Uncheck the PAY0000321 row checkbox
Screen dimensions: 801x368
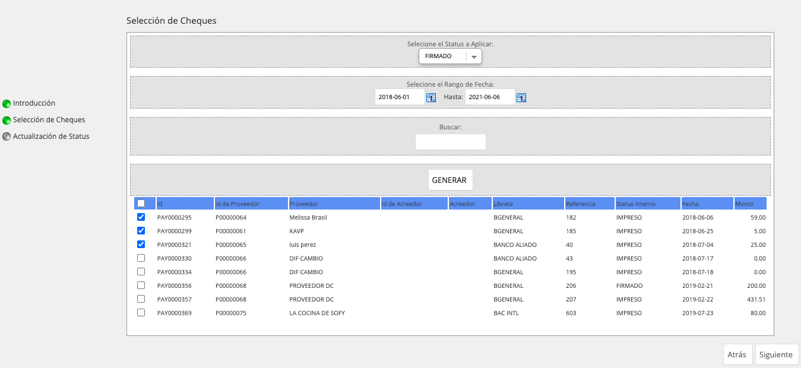[x=141, y=245]
